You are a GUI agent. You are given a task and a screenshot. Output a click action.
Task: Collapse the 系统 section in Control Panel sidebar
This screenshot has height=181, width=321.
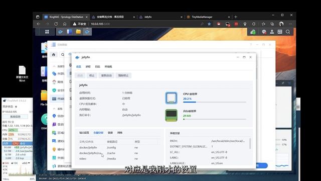54,109
